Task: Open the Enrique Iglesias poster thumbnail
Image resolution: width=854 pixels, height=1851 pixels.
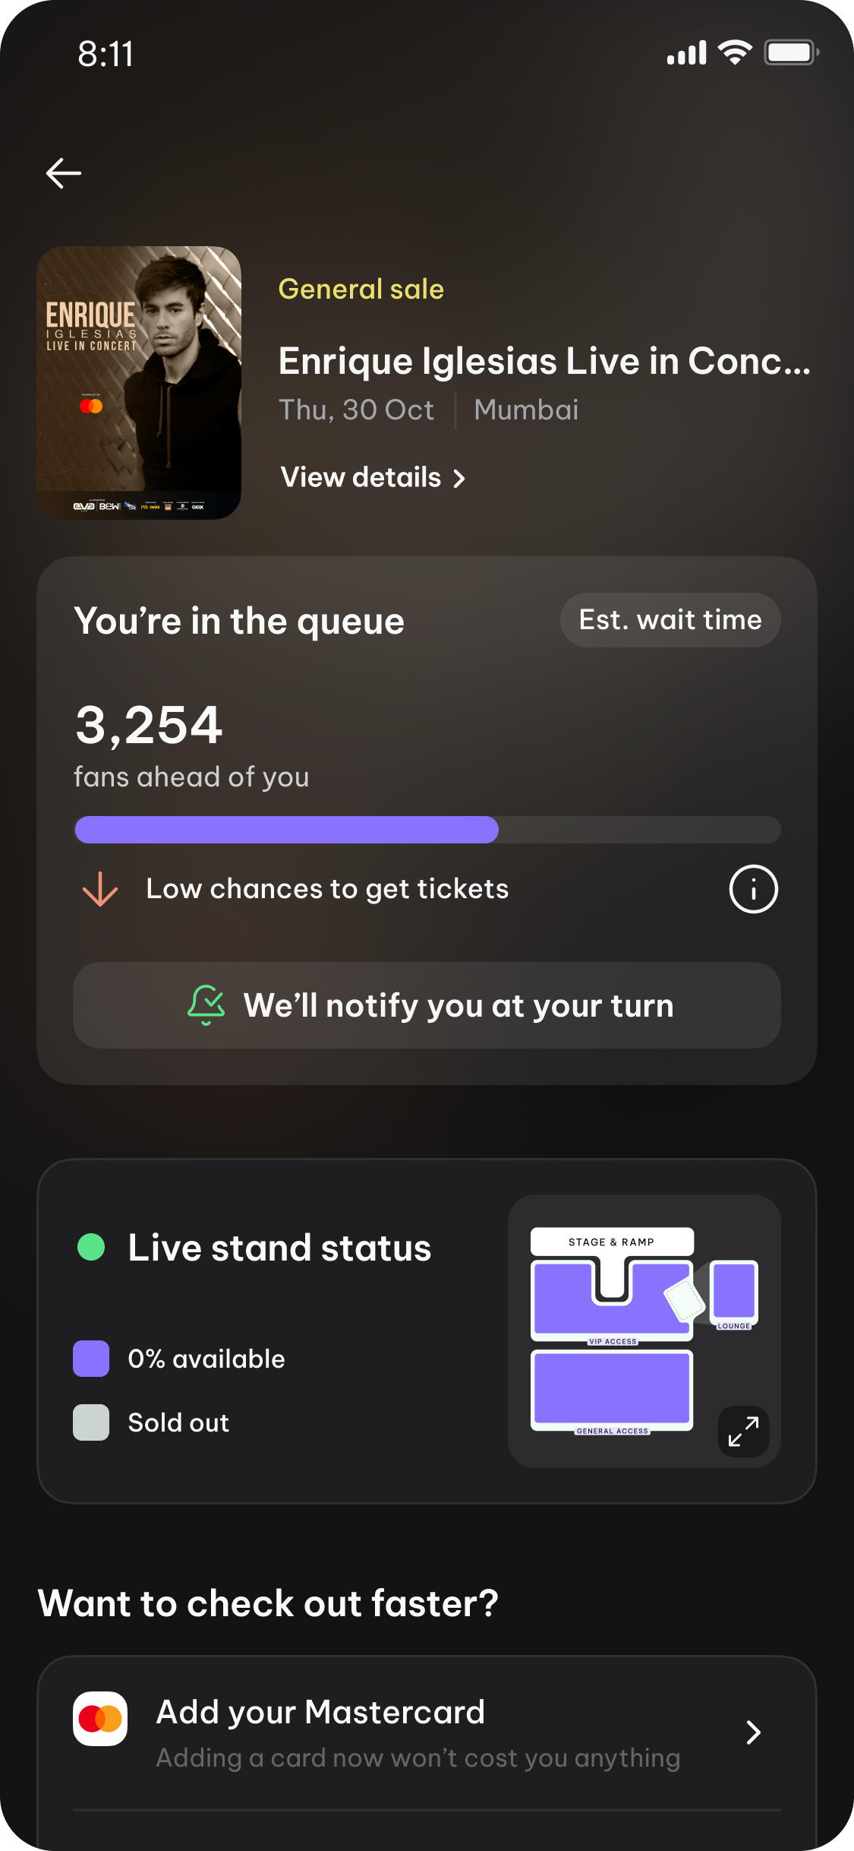Action: [139, 383]
